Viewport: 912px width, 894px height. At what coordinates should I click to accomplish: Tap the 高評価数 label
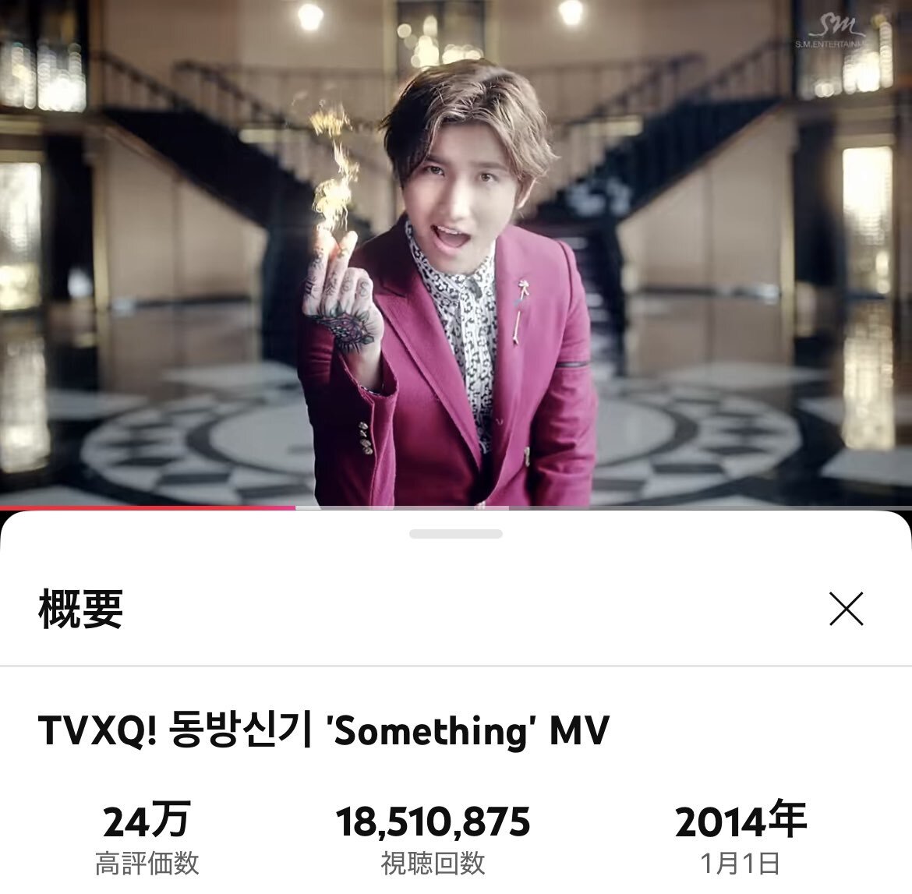click(147, 863)
